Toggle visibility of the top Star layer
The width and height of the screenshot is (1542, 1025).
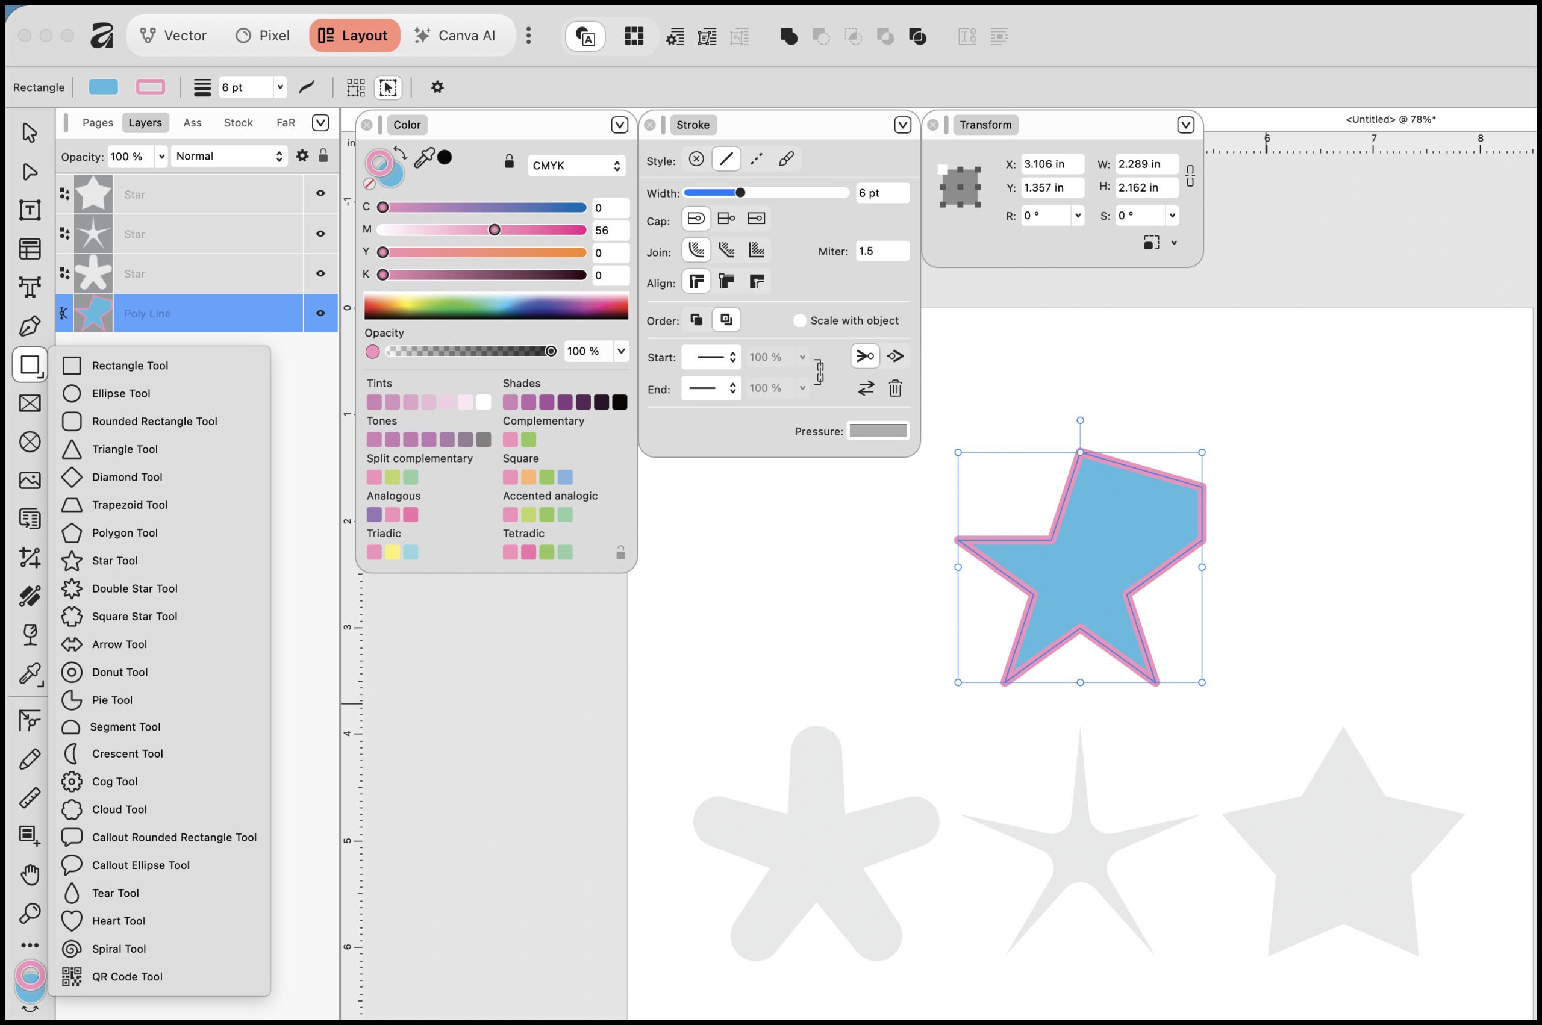coord(320,193)
